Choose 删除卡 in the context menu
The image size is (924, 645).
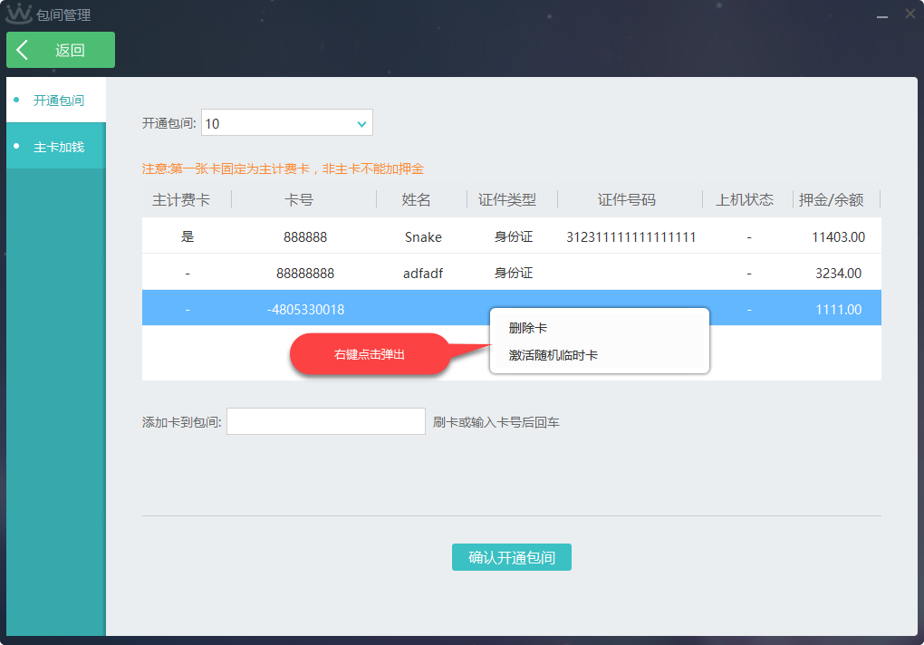click(x=527, y=328)
